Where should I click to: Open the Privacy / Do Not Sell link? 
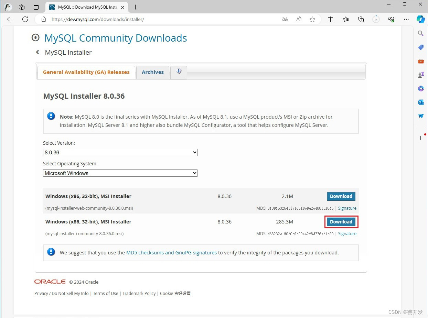pyautogui.click(x=62, y=294)
